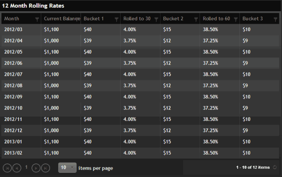Expand the items per page dropdown

click(x=72, y=168)
